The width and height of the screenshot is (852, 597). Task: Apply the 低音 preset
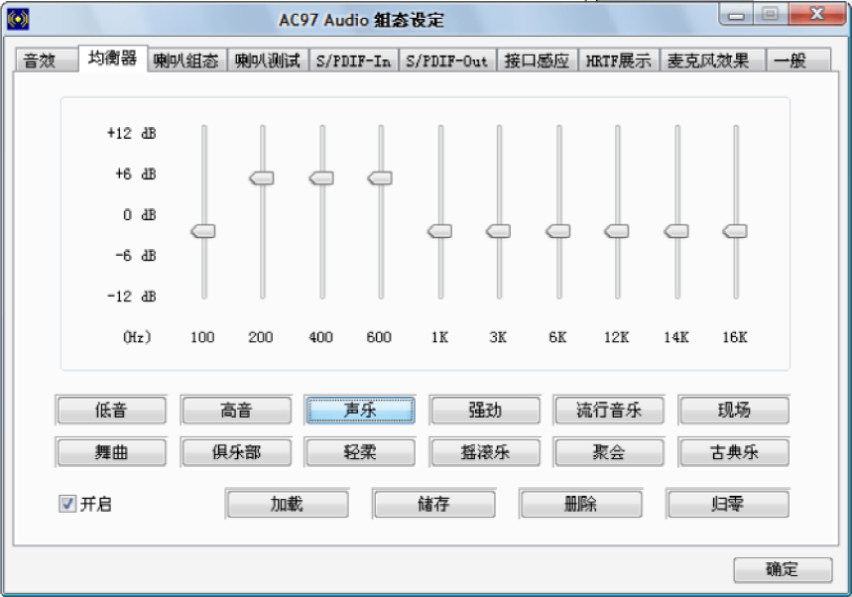[111, 411]
